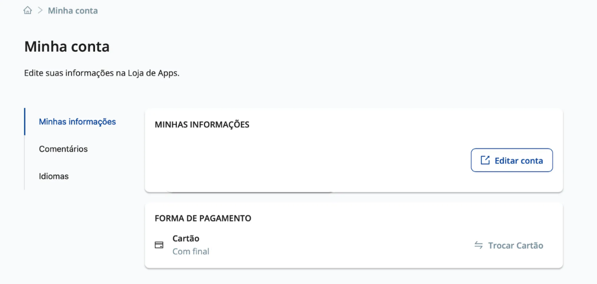Click the Com final card text
The image size is (597, 284).
[190, 252]
